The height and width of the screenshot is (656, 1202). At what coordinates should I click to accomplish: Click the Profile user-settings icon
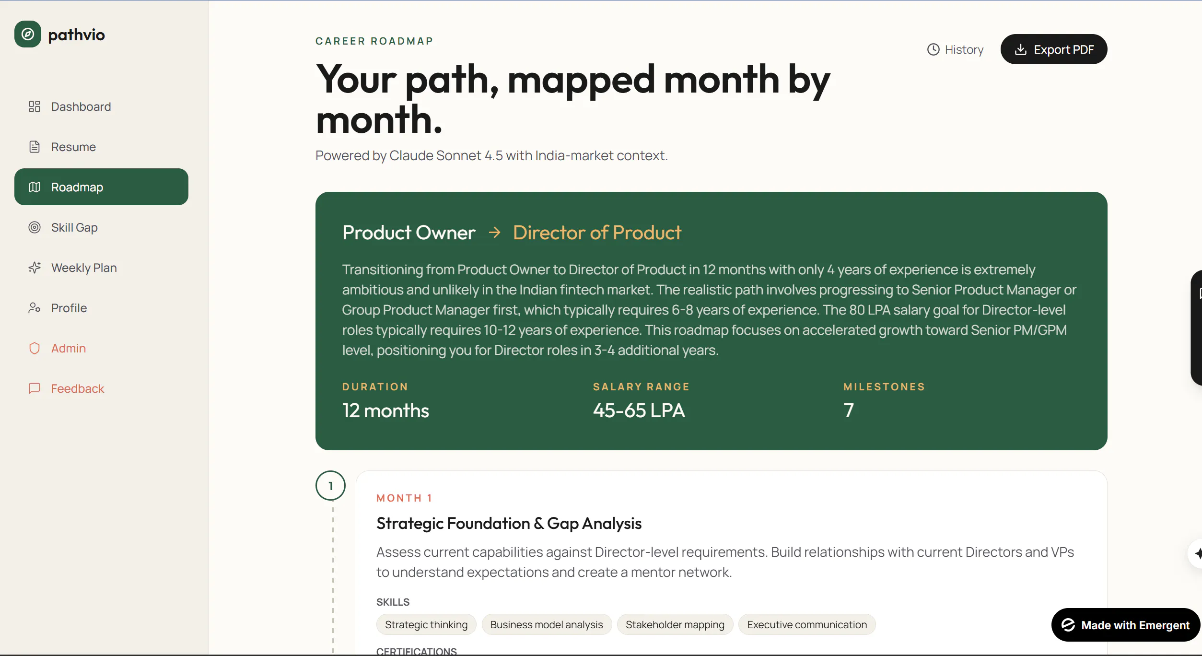(x=35, y=308)
